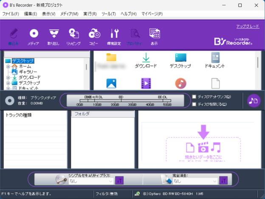
Task: Click the disc capacity gauge bar
Action: 125,101
